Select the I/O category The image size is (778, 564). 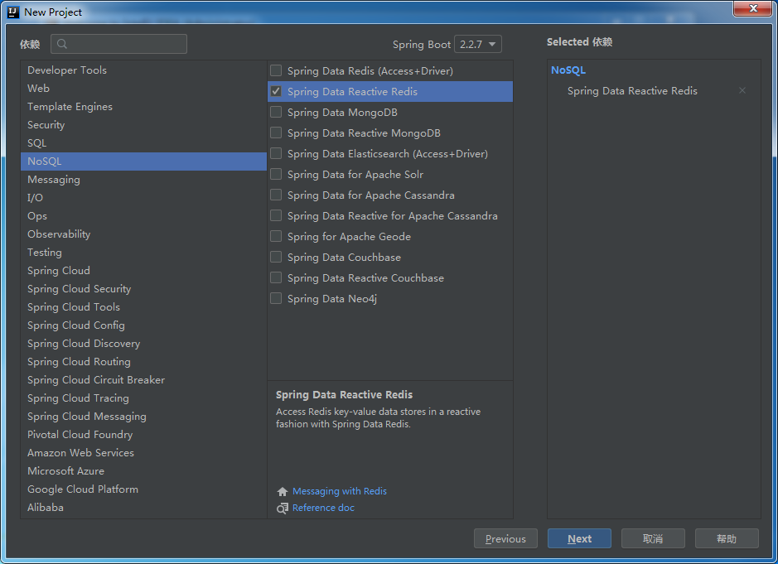[x=143, y=197]
